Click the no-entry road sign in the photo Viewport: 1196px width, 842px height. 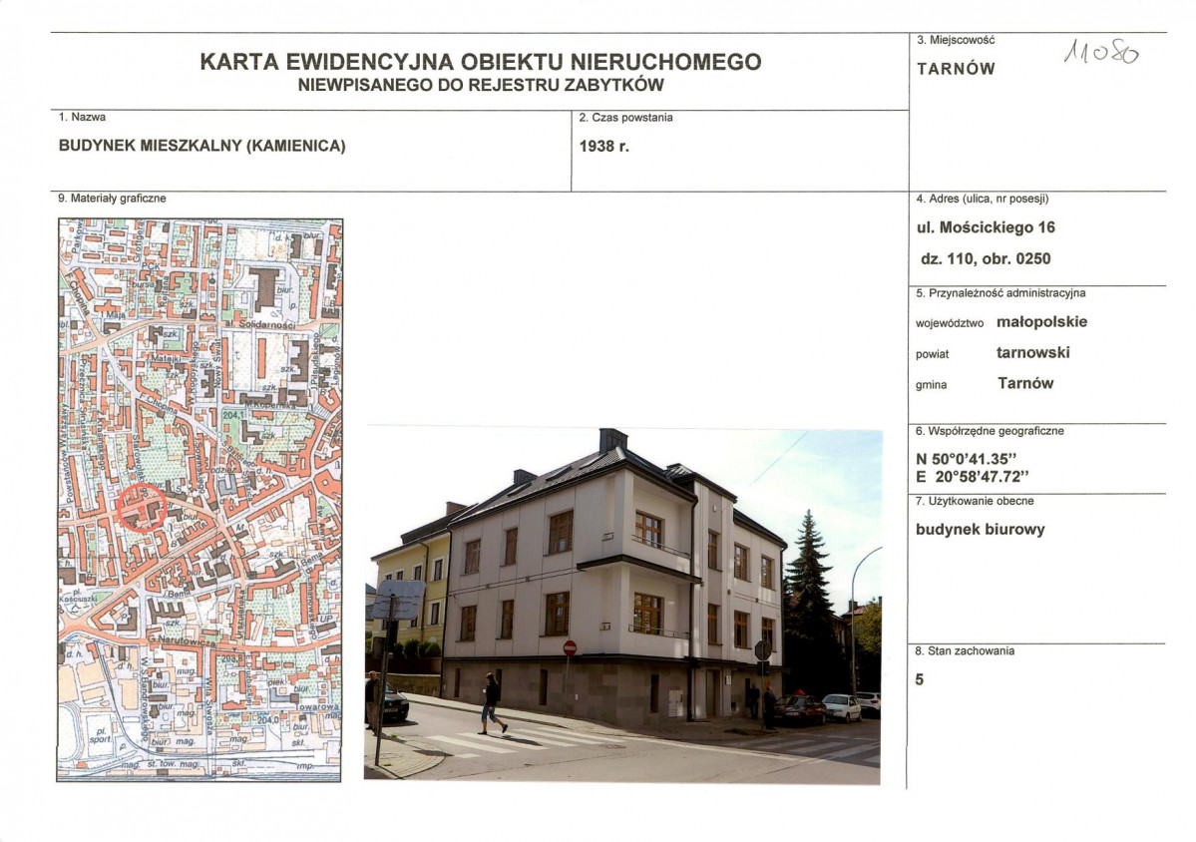tap(569, 647)
